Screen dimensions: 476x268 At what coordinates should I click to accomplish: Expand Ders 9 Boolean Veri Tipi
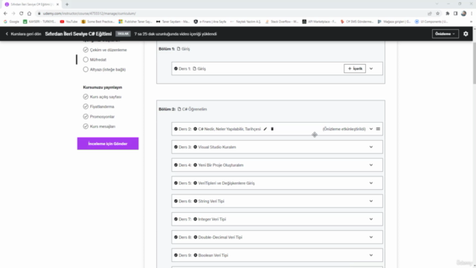(x=371, y=255)
